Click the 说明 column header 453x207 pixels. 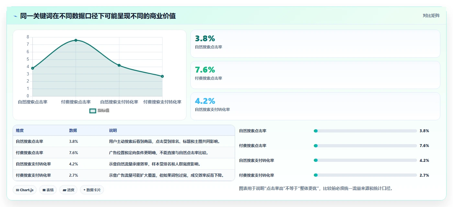(113, 131)
